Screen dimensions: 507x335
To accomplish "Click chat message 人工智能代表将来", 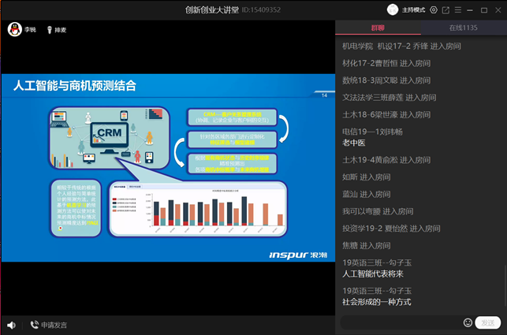I will coord(373,274).
